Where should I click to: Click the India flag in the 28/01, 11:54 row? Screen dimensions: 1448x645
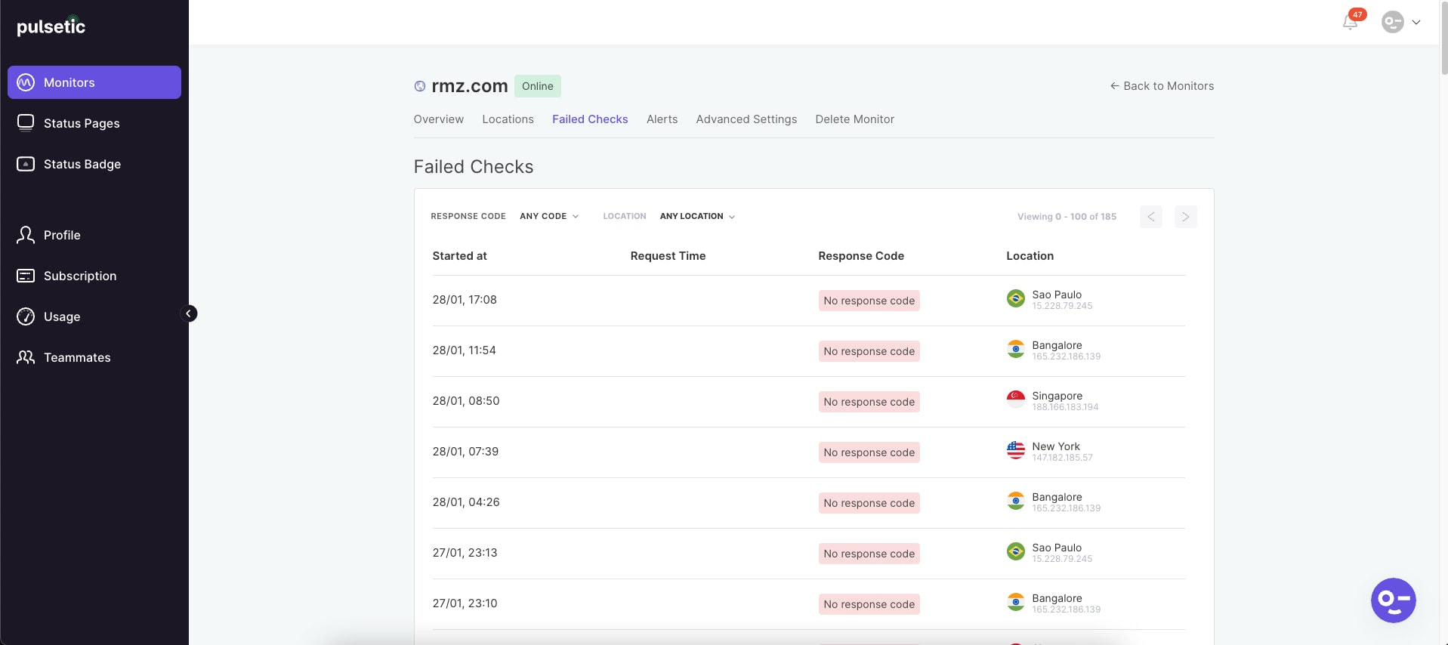pos(1016,349)
